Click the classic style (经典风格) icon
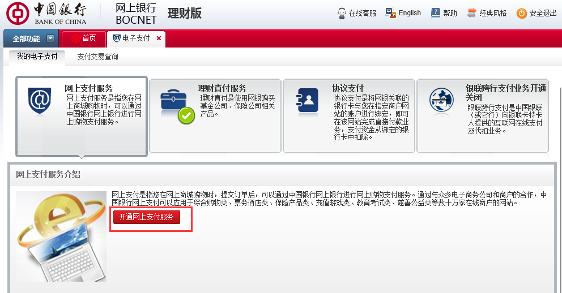The width and height of the screenshot is (562, 293). point(471,13)
